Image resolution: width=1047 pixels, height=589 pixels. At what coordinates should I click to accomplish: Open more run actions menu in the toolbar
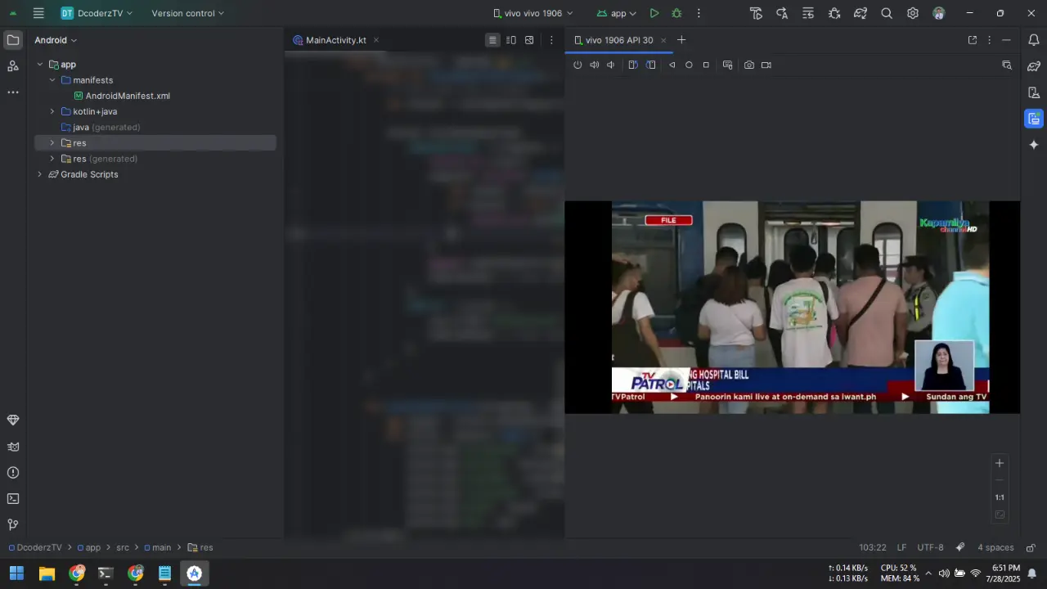click(699, 13)
